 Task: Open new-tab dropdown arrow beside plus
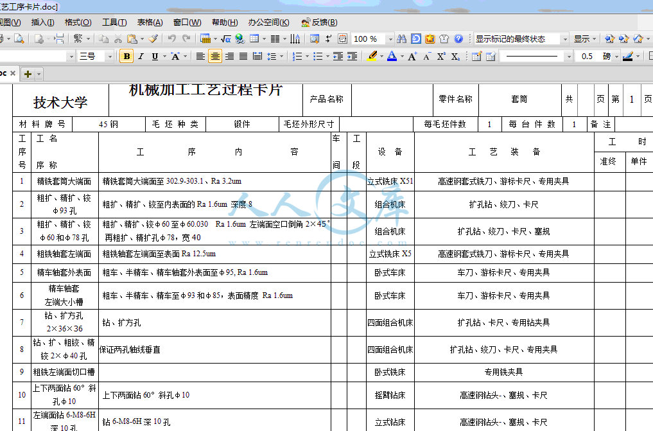click(x=39, y=74)
